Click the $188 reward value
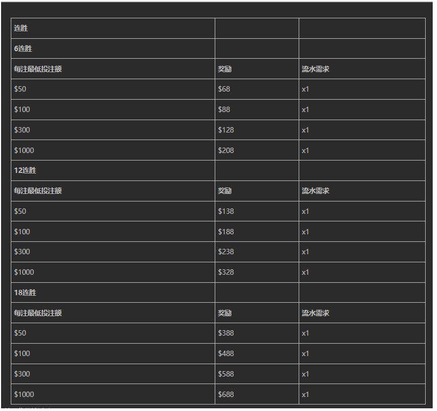The width and height of the screenshot is (437, 411). (226, 232)
